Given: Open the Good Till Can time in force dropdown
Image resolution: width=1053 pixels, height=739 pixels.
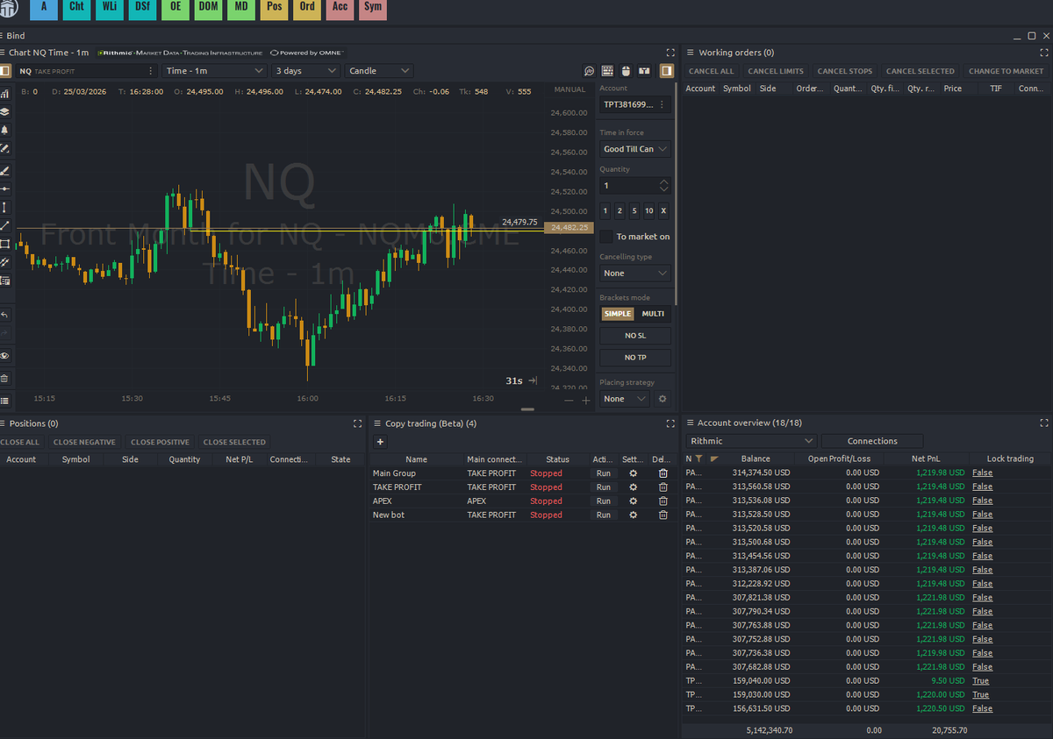Looking at the screenshot, I should 635,149.
